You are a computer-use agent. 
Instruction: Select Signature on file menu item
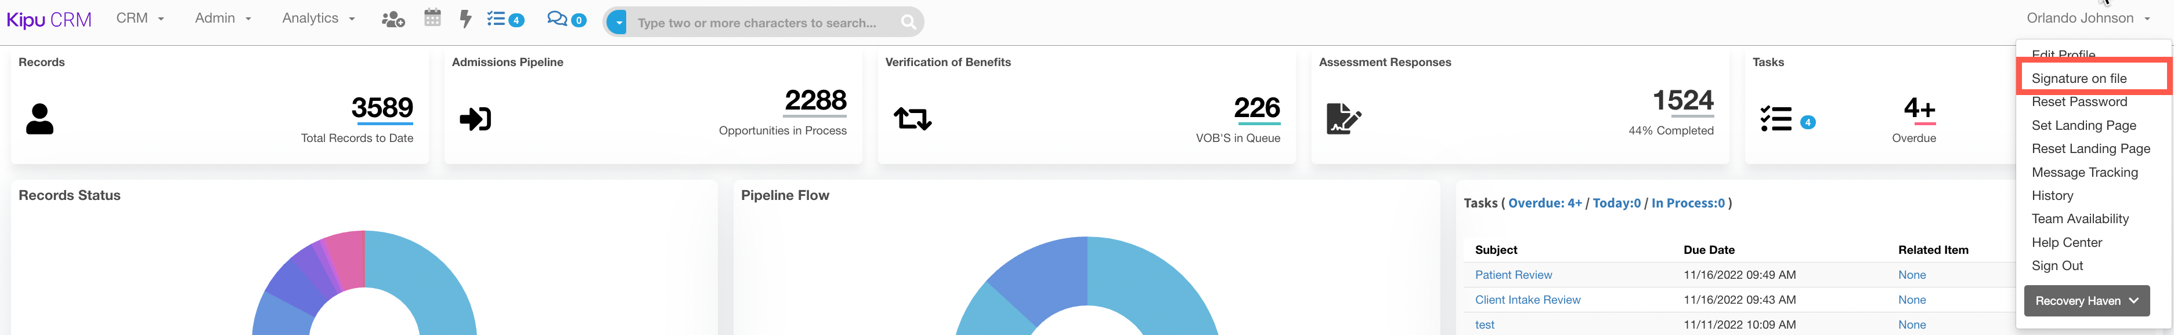coord(2079,78)
